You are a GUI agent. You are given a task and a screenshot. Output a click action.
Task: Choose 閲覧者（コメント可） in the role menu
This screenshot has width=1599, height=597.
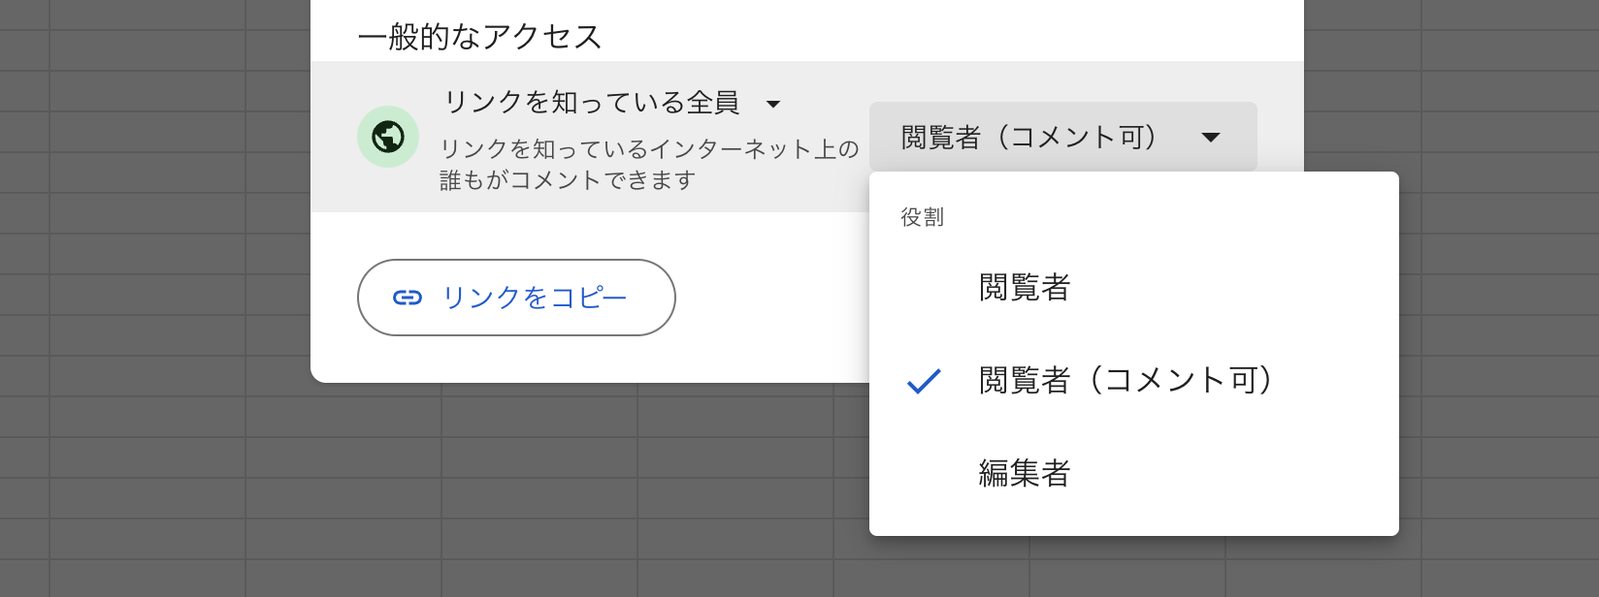tap(1133, 381)
